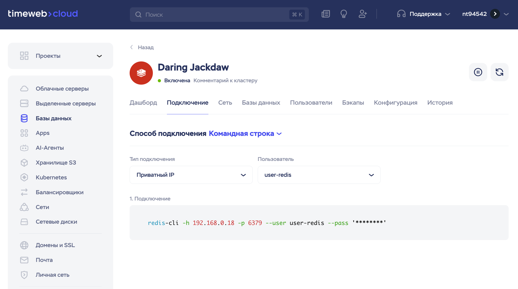Click the network disks icon
Viewport: 518px width, 289px height.
[24, 222]
